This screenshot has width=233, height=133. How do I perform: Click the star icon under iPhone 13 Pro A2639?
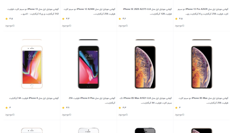pos(176,19)
